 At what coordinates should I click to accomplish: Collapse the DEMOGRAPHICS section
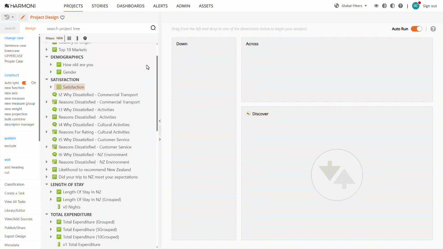point(47,57)
